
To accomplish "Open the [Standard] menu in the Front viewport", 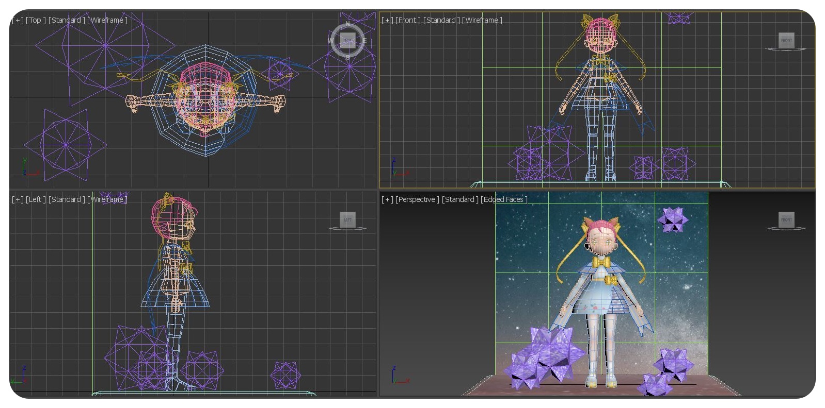I will click(441, 20).
